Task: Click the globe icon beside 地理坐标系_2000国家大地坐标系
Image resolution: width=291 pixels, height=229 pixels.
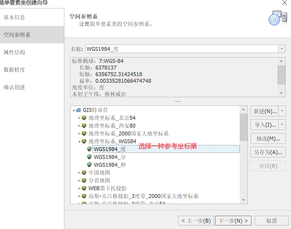Action: tap(84, 133)
